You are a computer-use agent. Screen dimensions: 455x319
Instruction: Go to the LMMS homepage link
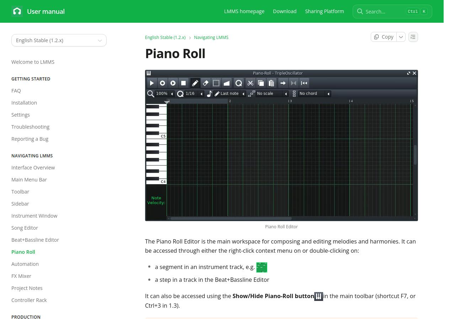point(244,11)
